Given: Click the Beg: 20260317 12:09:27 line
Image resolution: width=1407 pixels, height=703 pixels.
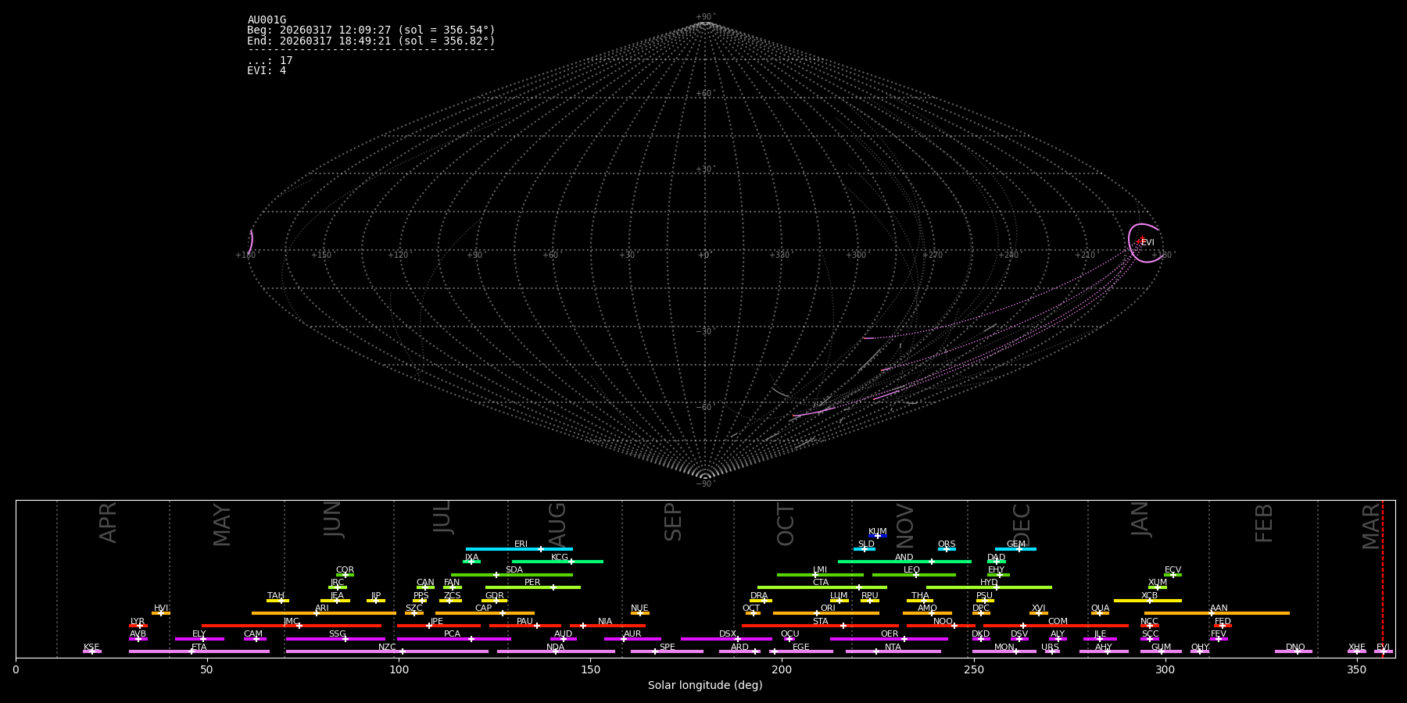Looking at the screenshot, I should (x=371, y=30).
